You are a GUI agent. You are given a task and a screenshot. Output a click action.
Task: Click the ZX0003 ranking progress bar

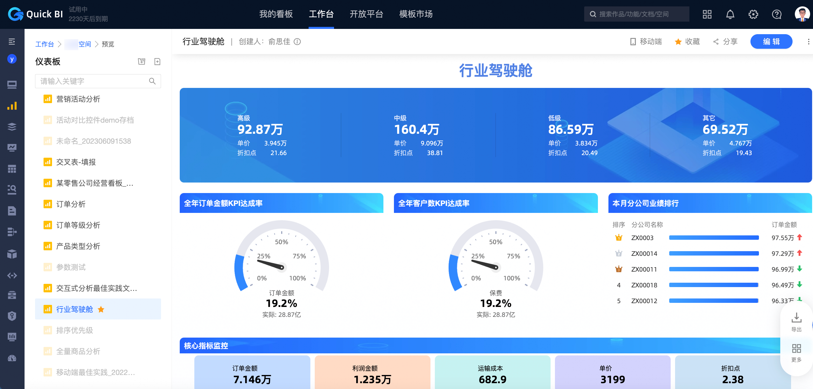point(714,237)
